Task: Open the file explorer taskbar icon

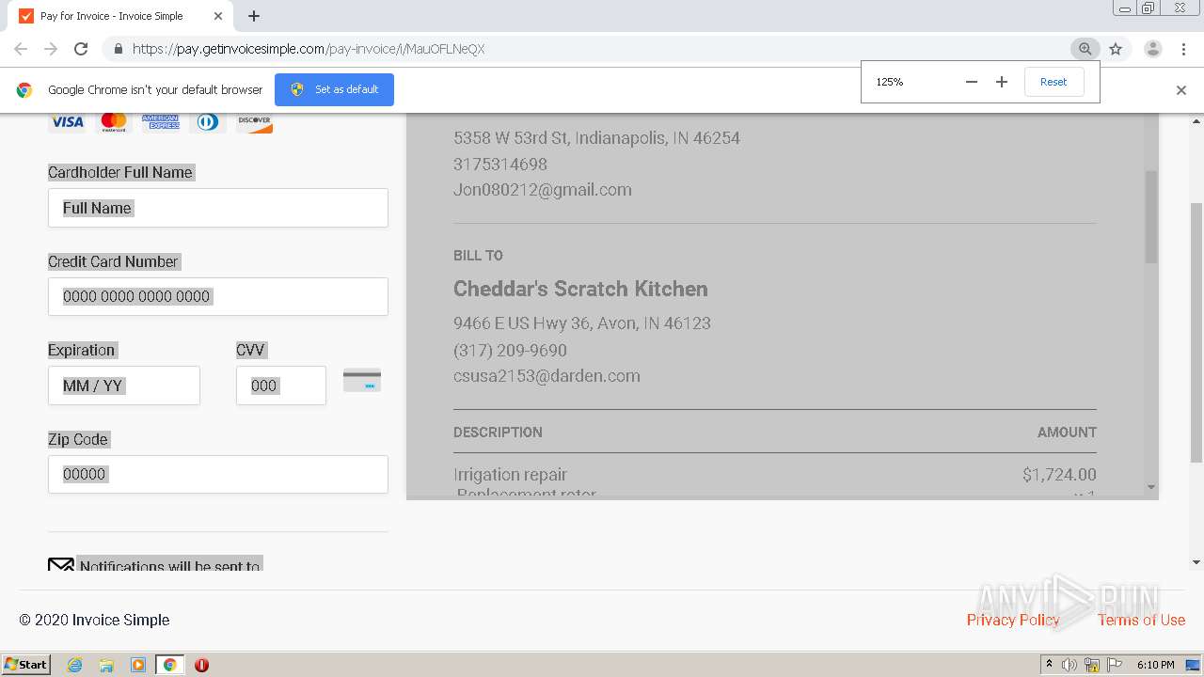Action: [x=106, y=665]
